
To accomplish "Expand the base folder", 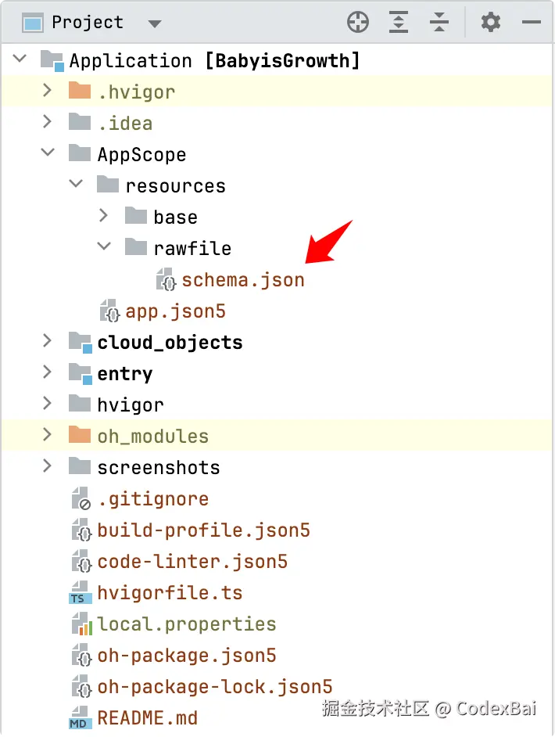I will tap(104, 217).
